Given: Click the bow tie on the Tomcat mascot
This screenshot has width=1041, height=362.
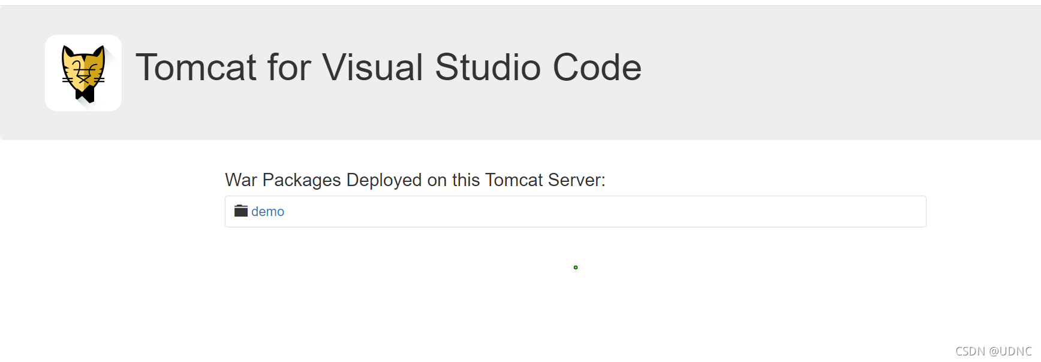Looking at the screenshot, I should 86,96.
